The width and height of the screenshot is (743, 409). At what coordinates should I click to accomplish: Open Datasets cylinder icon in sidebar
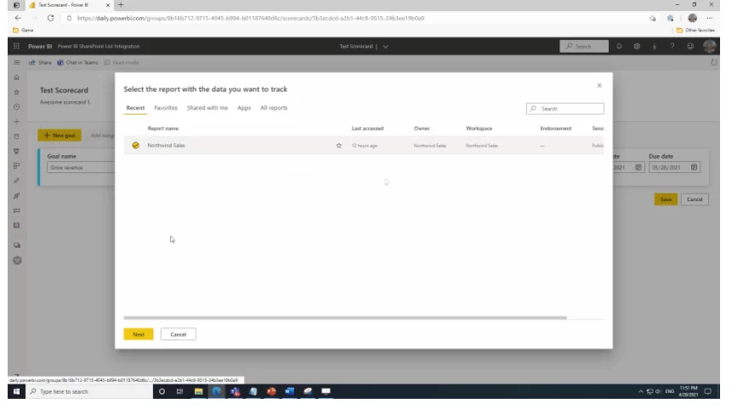(x=17, y=137)
